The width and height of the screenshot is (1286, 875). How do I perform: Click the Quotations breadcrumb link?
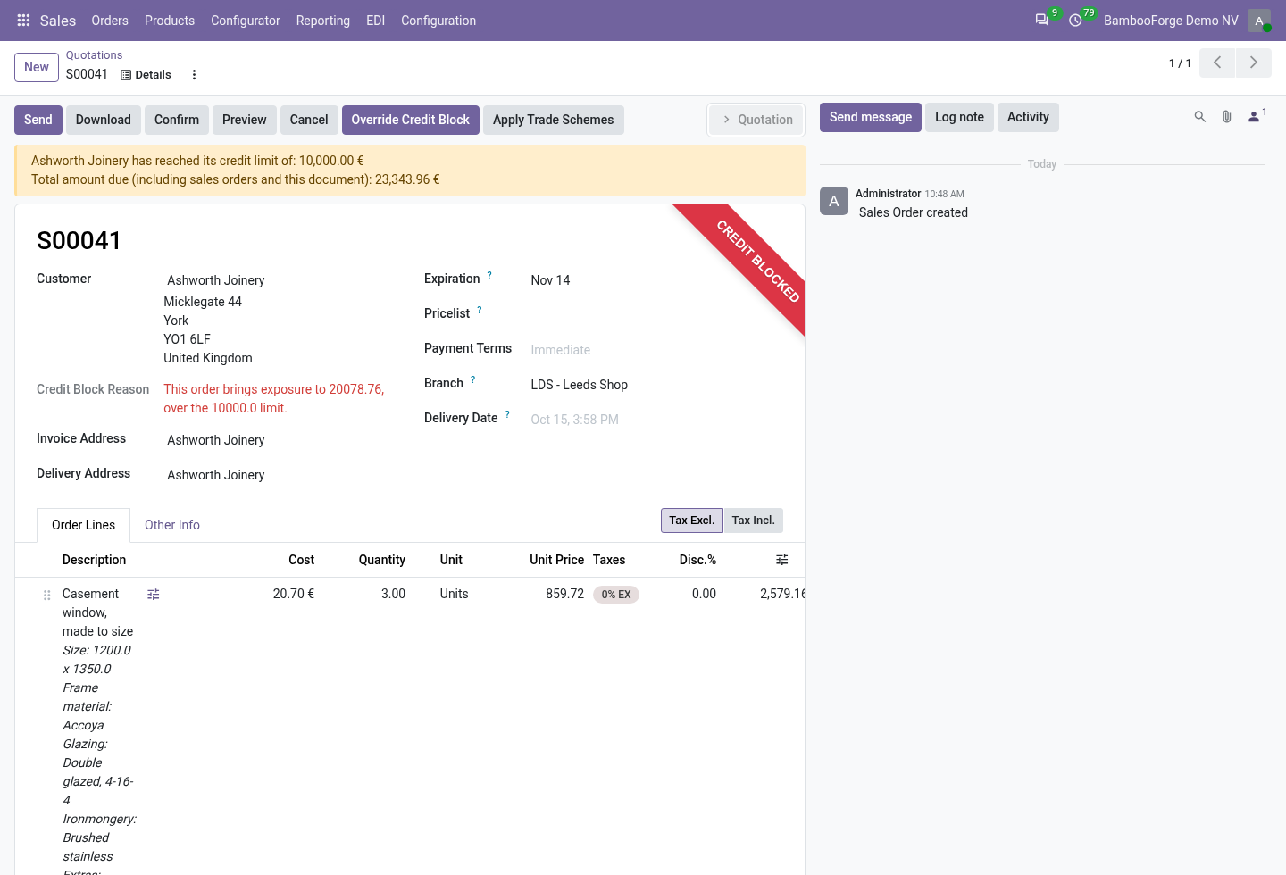pos(95,55)
